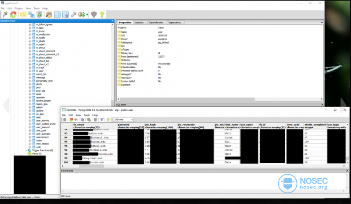
Task: Click the Primary key property row
Action: (x=219, y=53)
